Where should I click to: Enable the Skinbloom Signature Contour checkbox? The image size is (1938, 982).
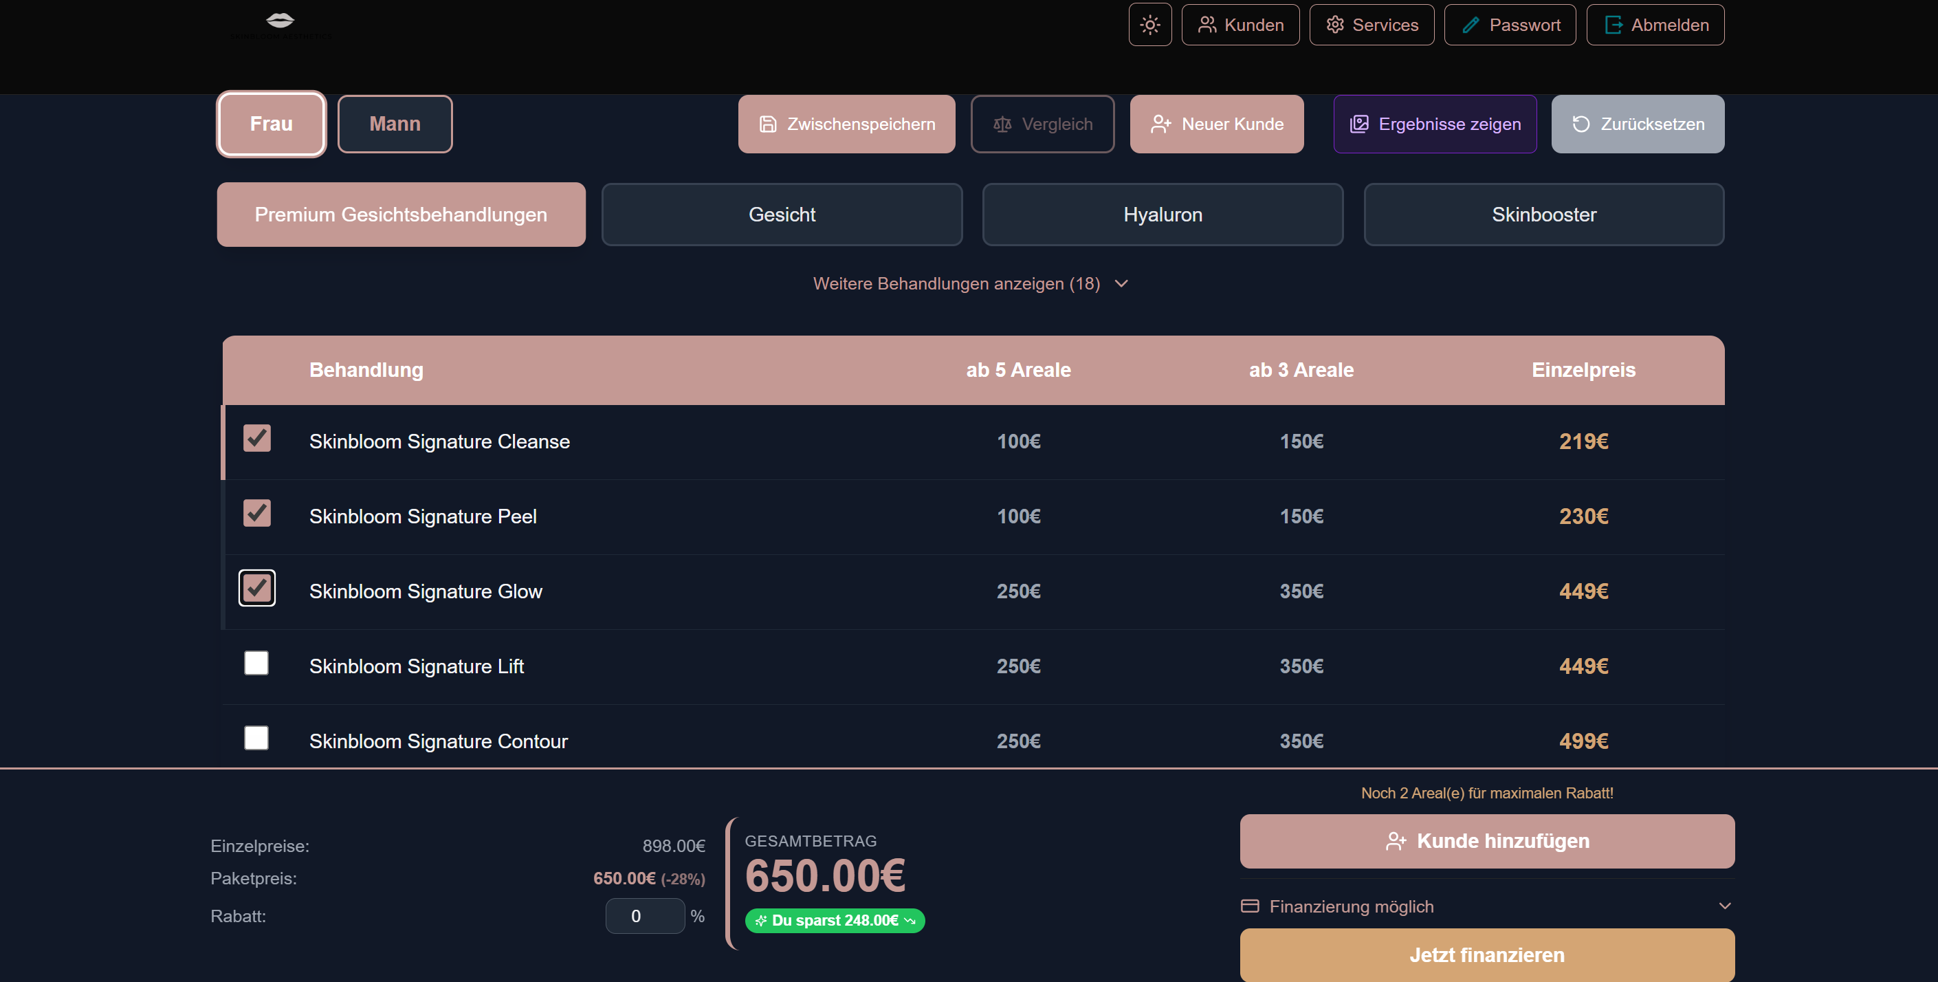tap(256, 738)
